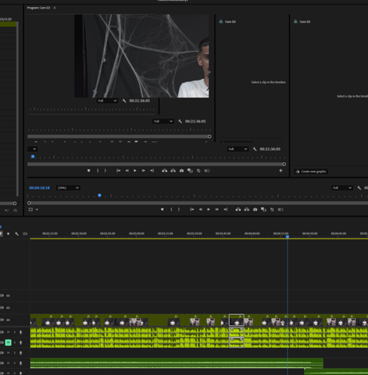Open Full dropdown beside third 00:21:36:05 timecode
The height and width of the screenshot is (375, 368).
coord(238,149)
